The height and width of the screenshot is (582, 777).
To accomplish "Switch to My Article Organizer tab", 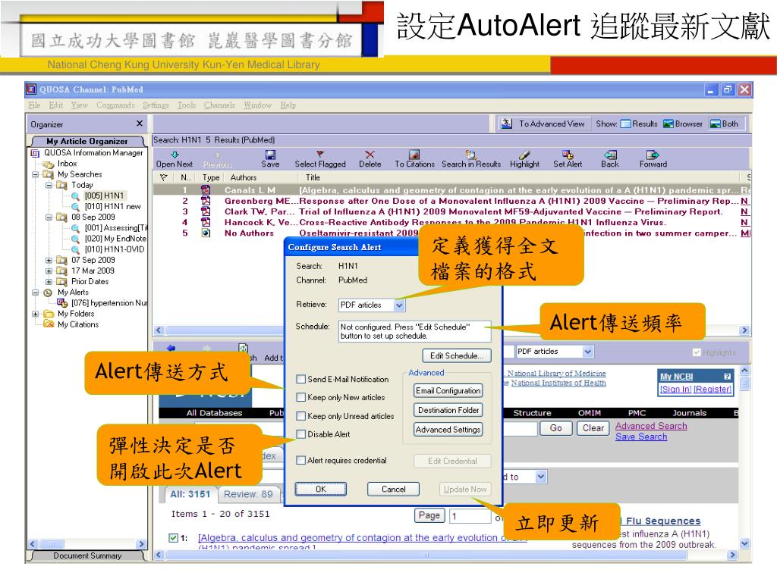I will click(x=87, y=142).
